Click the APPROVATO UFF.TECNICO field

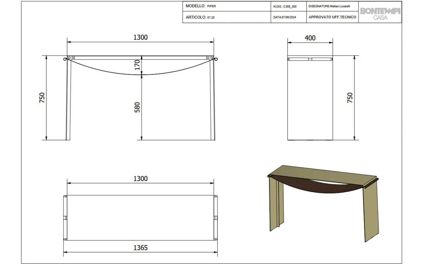(332, 17)
